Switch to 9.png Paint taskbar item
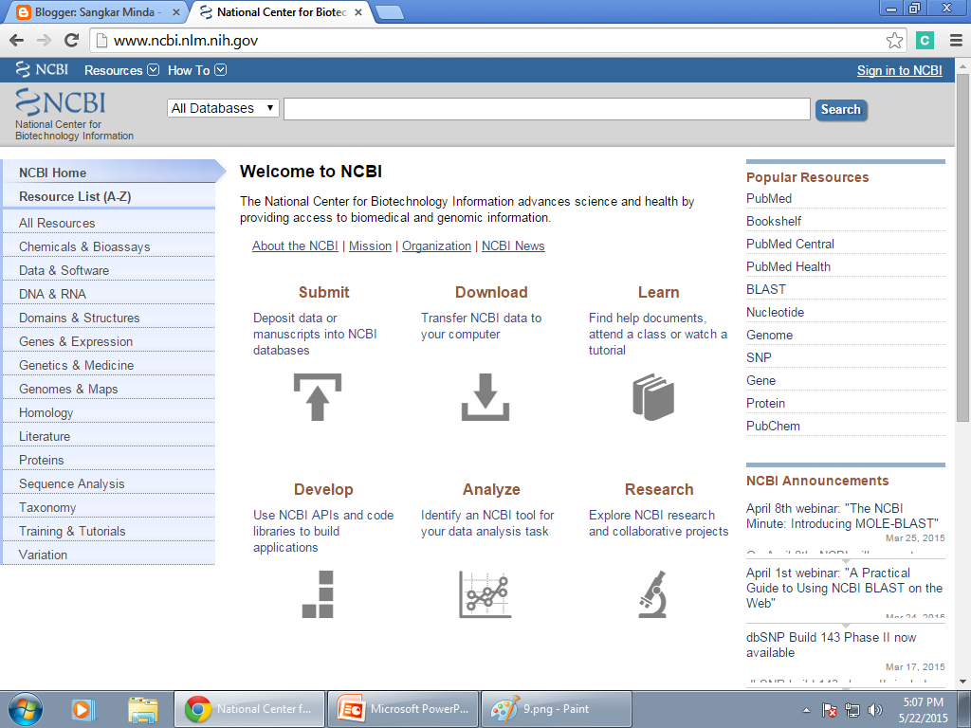Viewport: 971px width, 728px height. point(557,709)
